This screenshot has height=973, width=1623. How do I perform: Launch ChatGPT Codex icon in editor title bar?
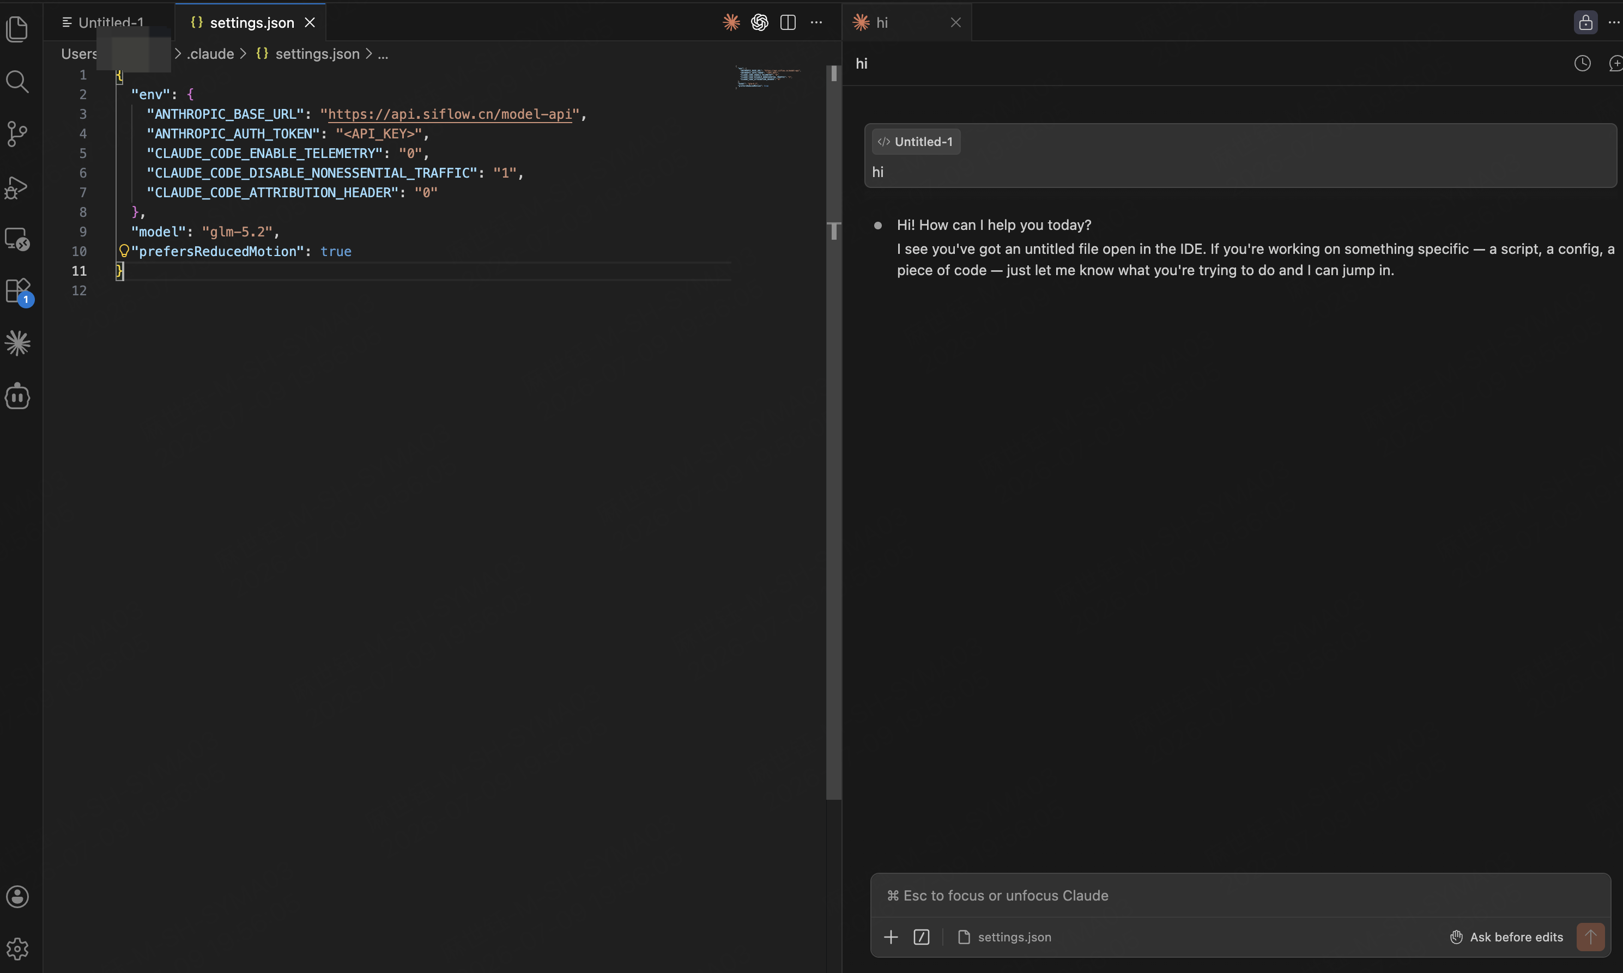click(759, 22)
